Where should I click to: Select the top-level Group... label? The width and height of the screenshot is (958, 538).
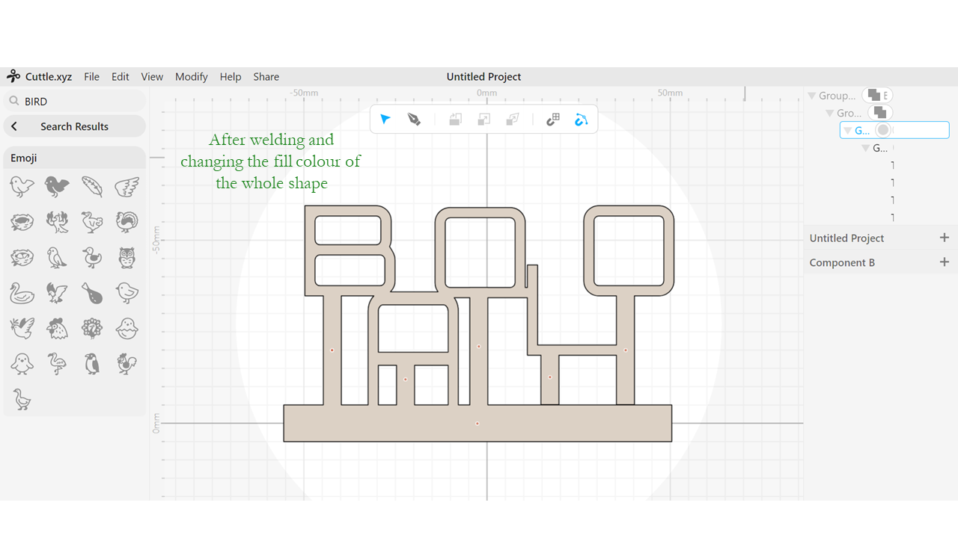pyautogui.click(x=837, y=96)
